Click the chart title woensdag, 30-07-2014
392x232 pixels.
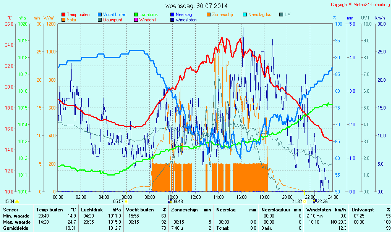(x=196, y=6)
